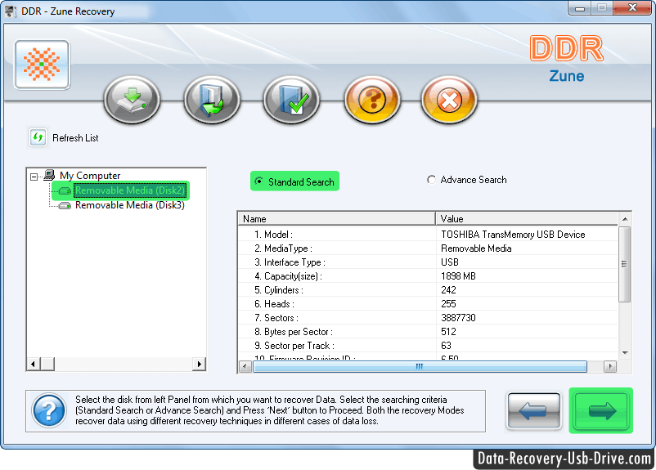Click the tree panel scroll right arrow
The width and height of the screenshot is (656, 470).
tap(199, 364)
